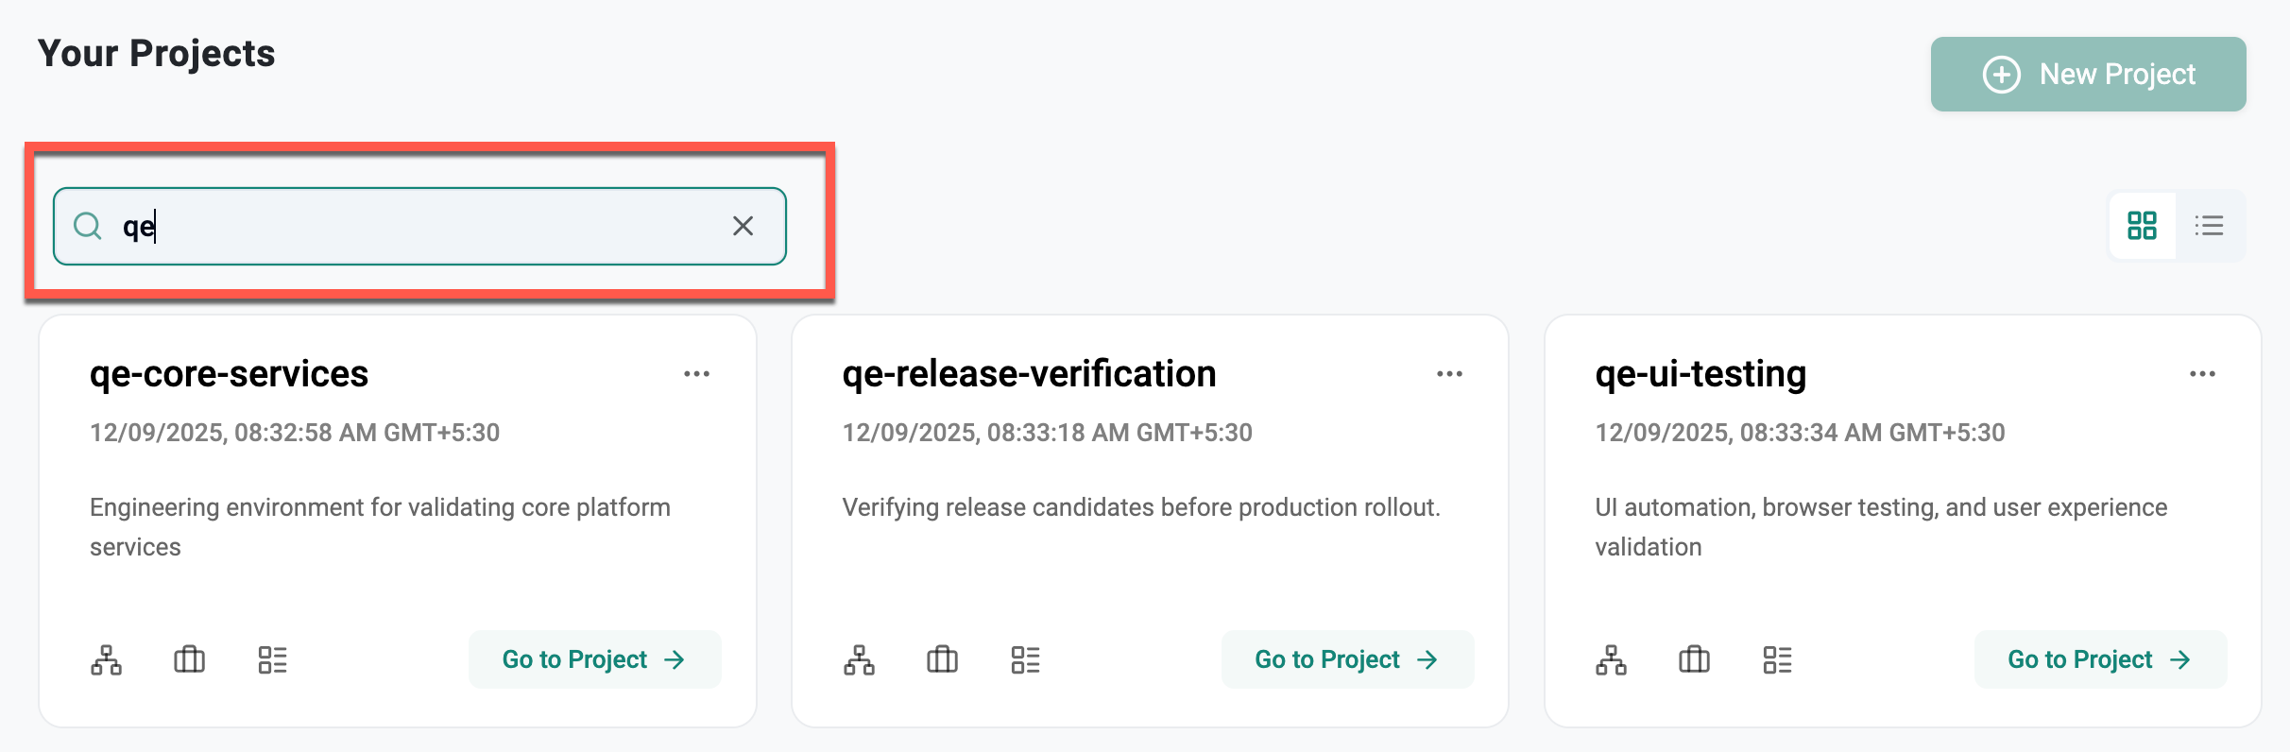Click inside the project search field
Image resolution: width=2290 pixels, height=752 pixels.
point(416,226)
